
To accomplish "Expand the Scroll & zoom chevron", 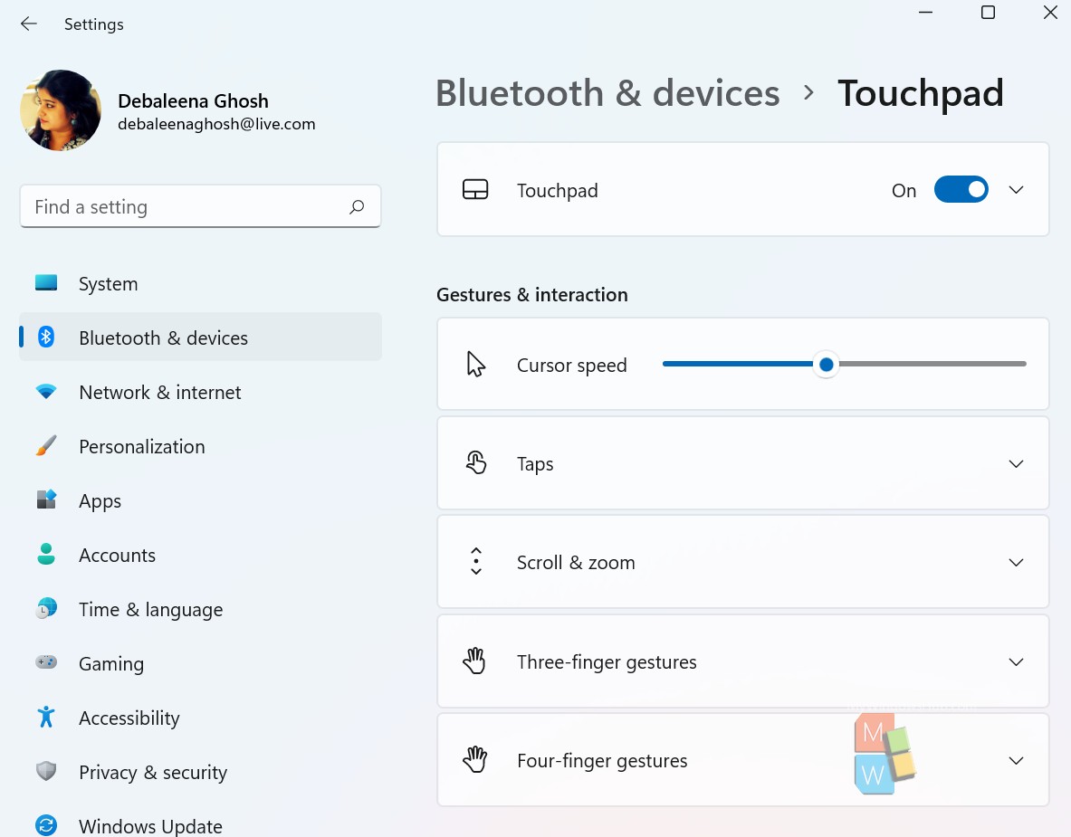I will [1016, 563].
